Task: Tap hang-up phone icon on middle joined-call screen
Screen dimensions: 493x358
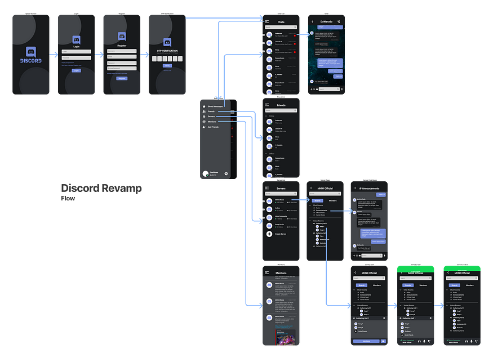Action: (x=429, y=341)
